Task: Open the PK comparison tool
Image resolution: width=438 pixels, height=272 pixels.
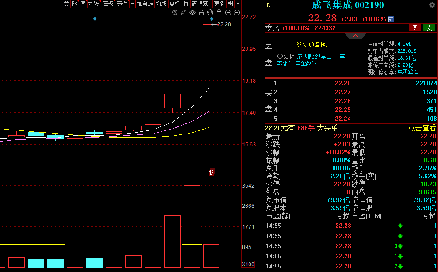Action: [x=74, y=4]
